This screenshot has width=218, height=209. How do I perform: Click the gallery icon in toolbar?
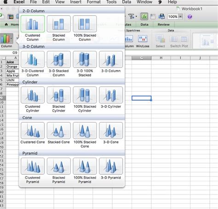[x=11, y=17]
